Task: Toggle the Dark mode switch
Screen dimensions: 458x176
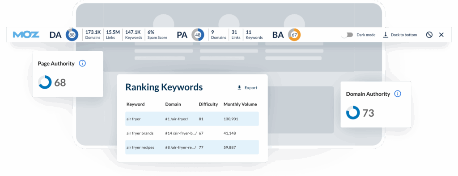Action: point(347,35)
